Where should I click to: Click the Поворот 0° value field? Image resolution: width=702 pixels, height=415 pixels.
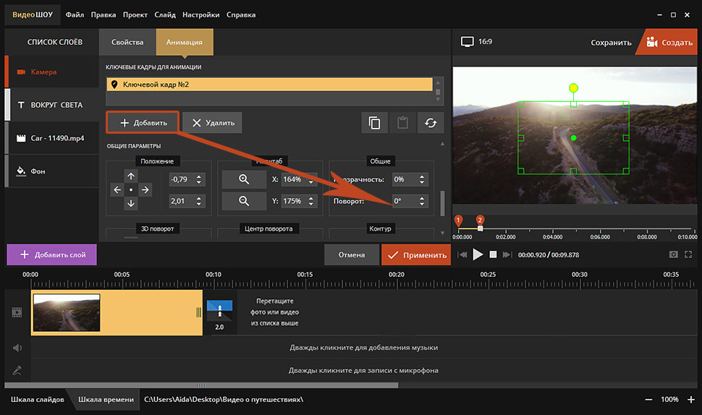coord(405,201)
